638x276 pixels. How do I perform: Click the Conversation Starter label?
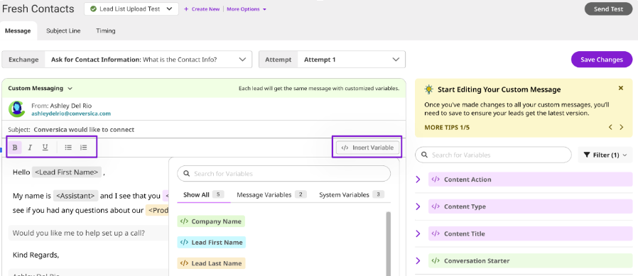point(477,261)
